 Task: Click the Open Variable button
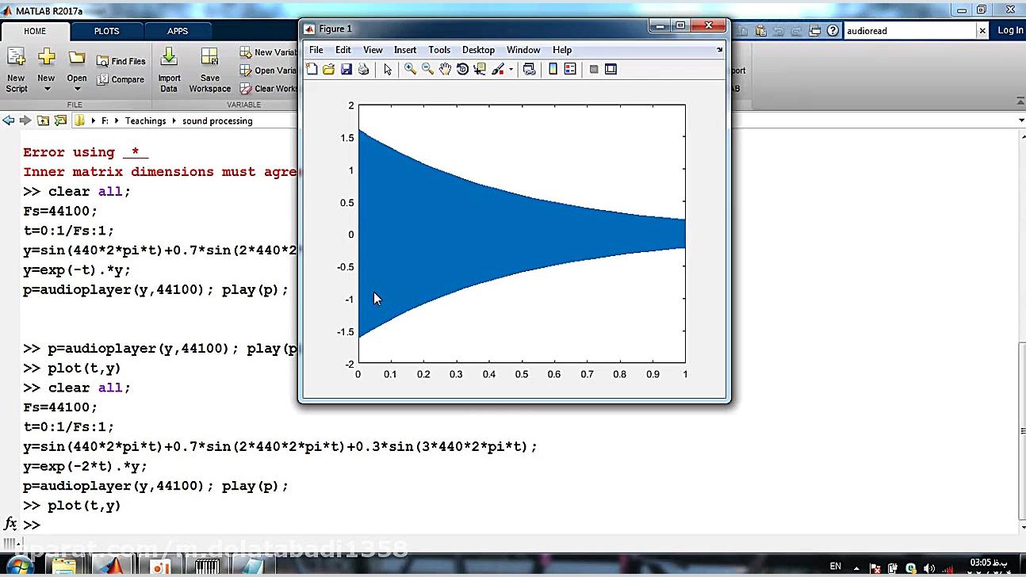pyautogui.click(x=269, y=71)
